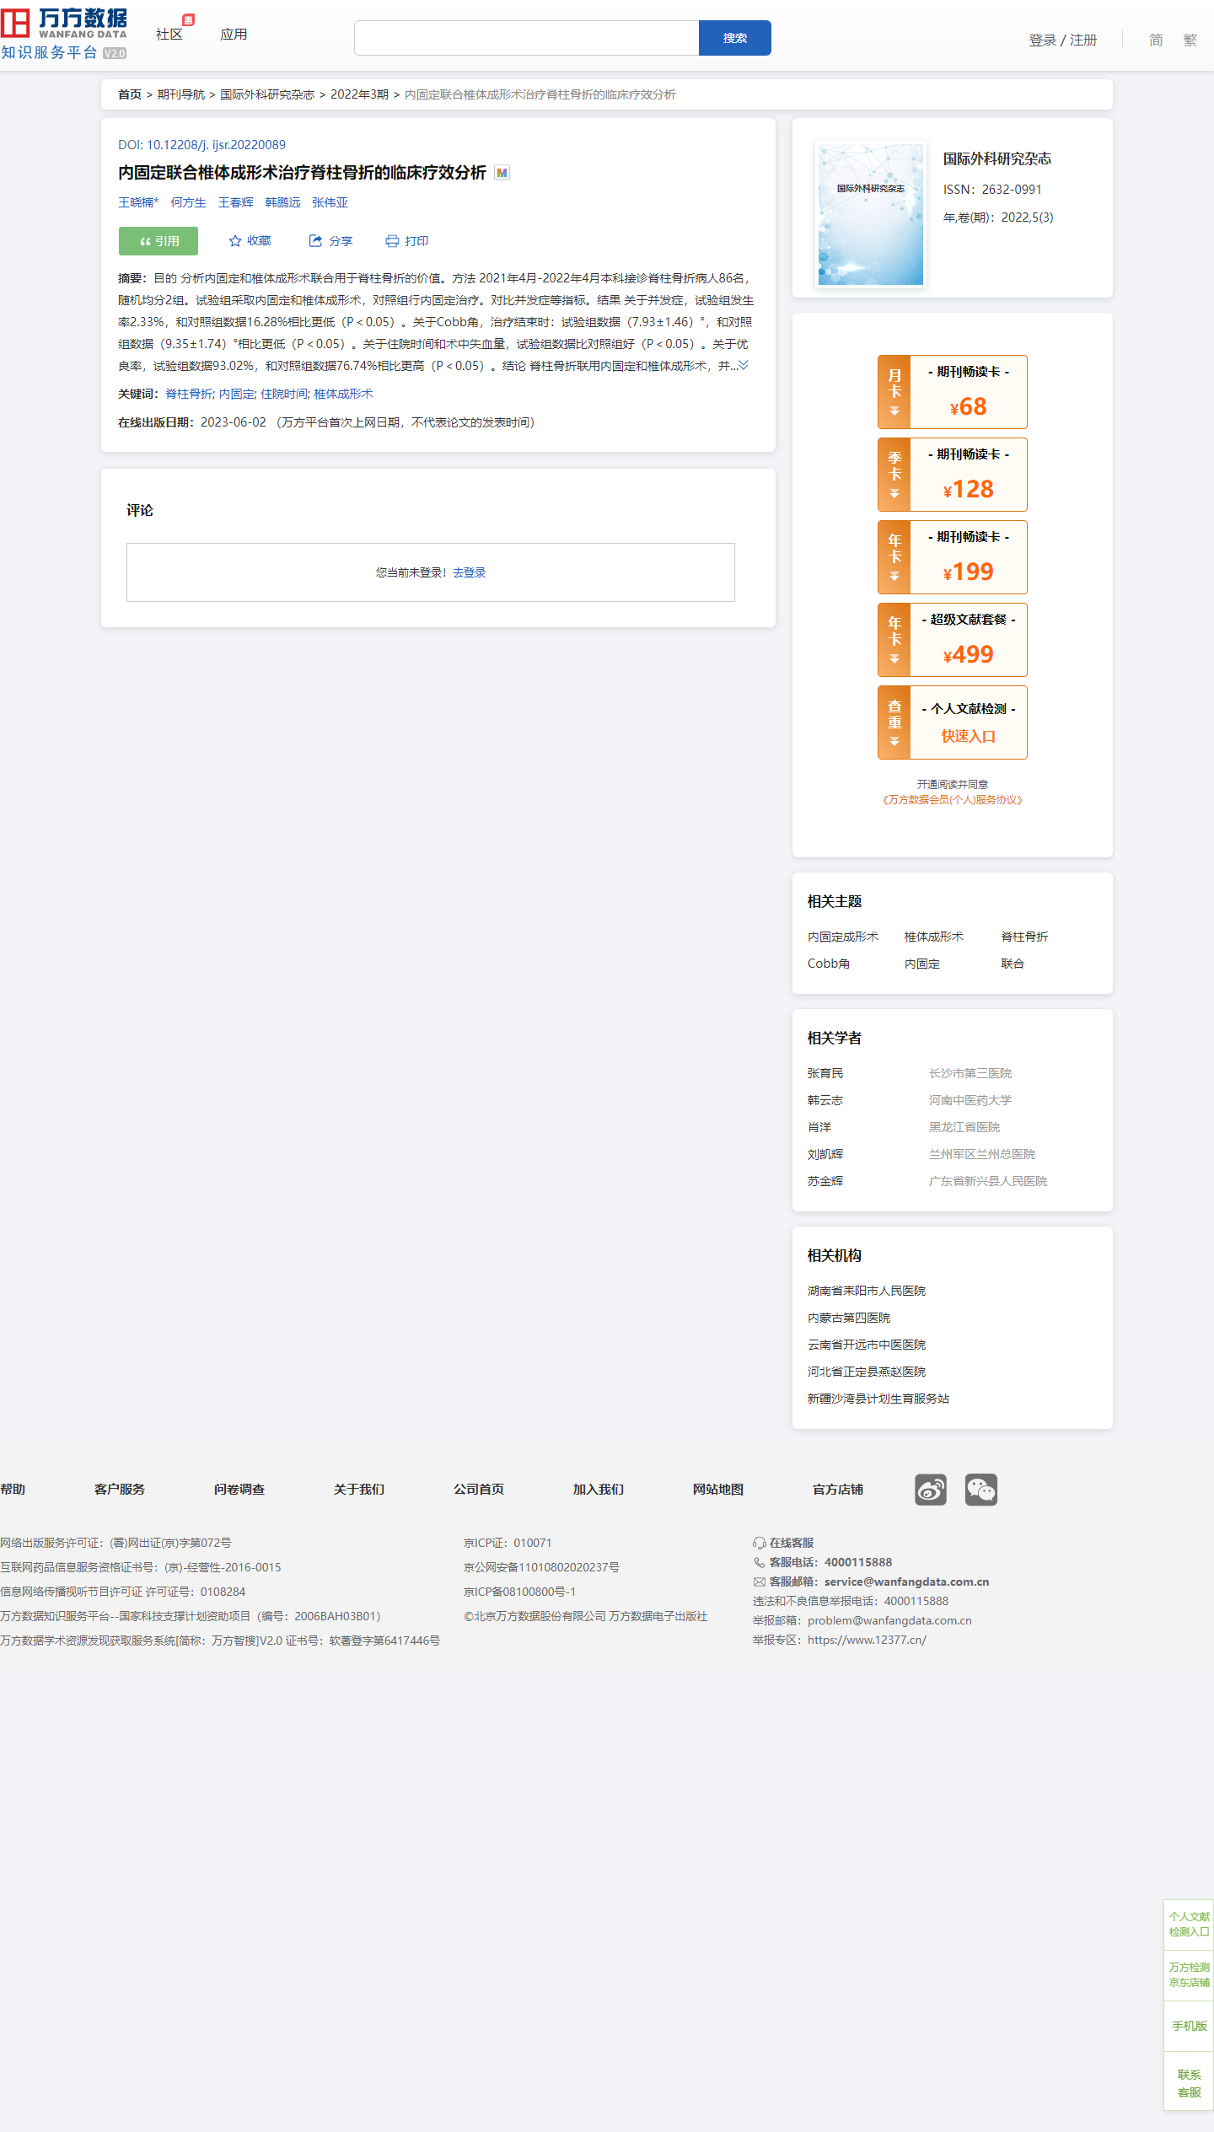The width and height of the screenshot is (1214, 2132).
Task: Click the 打印 print button
Action: pos(407,241)
